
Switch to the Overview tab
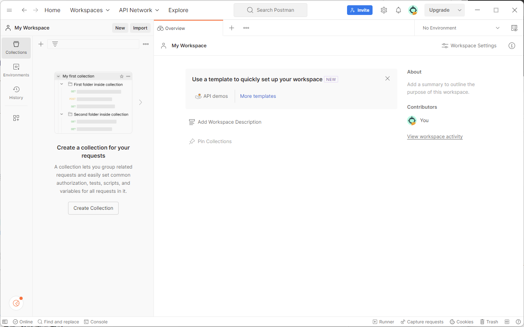tap(188, 28)
